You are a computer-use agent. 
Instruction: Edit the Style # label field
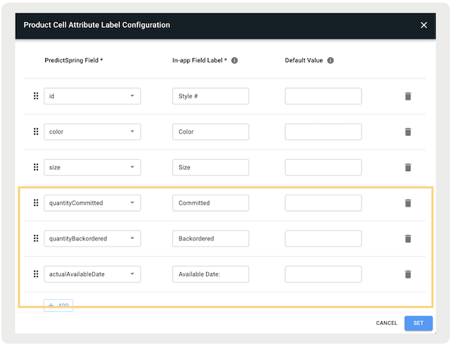pos(211,96)
